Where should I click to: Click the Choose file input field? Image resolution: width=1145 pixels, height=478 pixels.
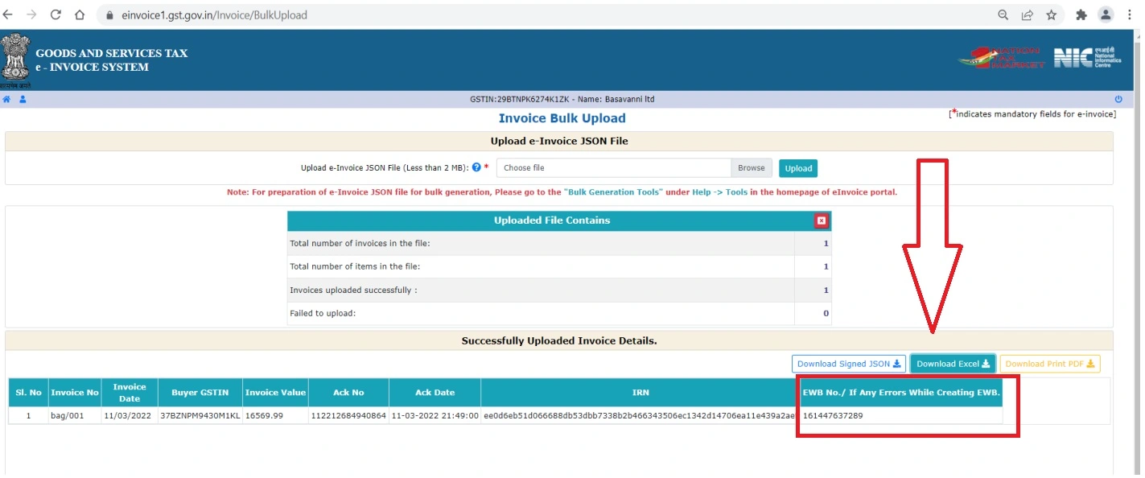click(x=612, y=167)
